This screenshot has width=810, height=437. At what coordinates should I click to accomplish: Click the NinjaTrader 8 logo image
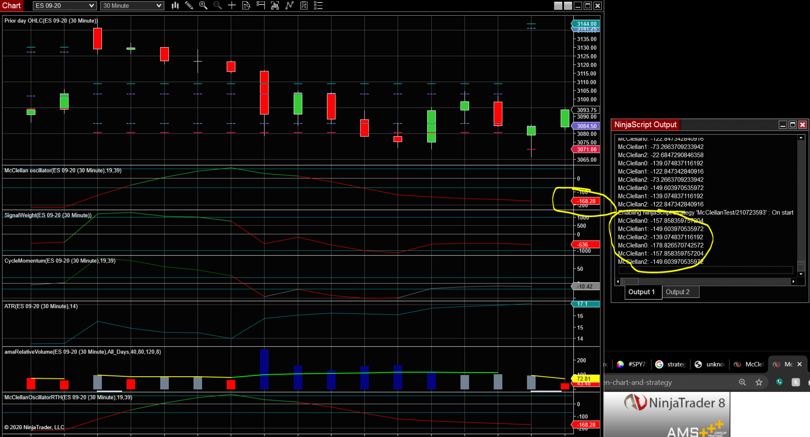674,403
